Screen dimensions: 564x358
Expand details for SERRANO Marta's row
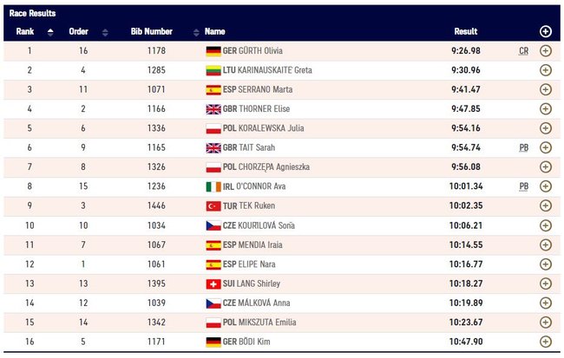(545, 89)
